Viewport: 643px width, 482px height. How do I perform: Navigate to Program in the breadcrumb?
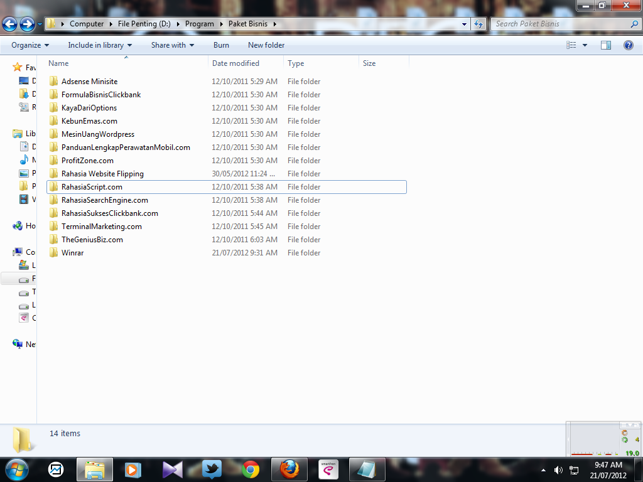tap(199, 24)
